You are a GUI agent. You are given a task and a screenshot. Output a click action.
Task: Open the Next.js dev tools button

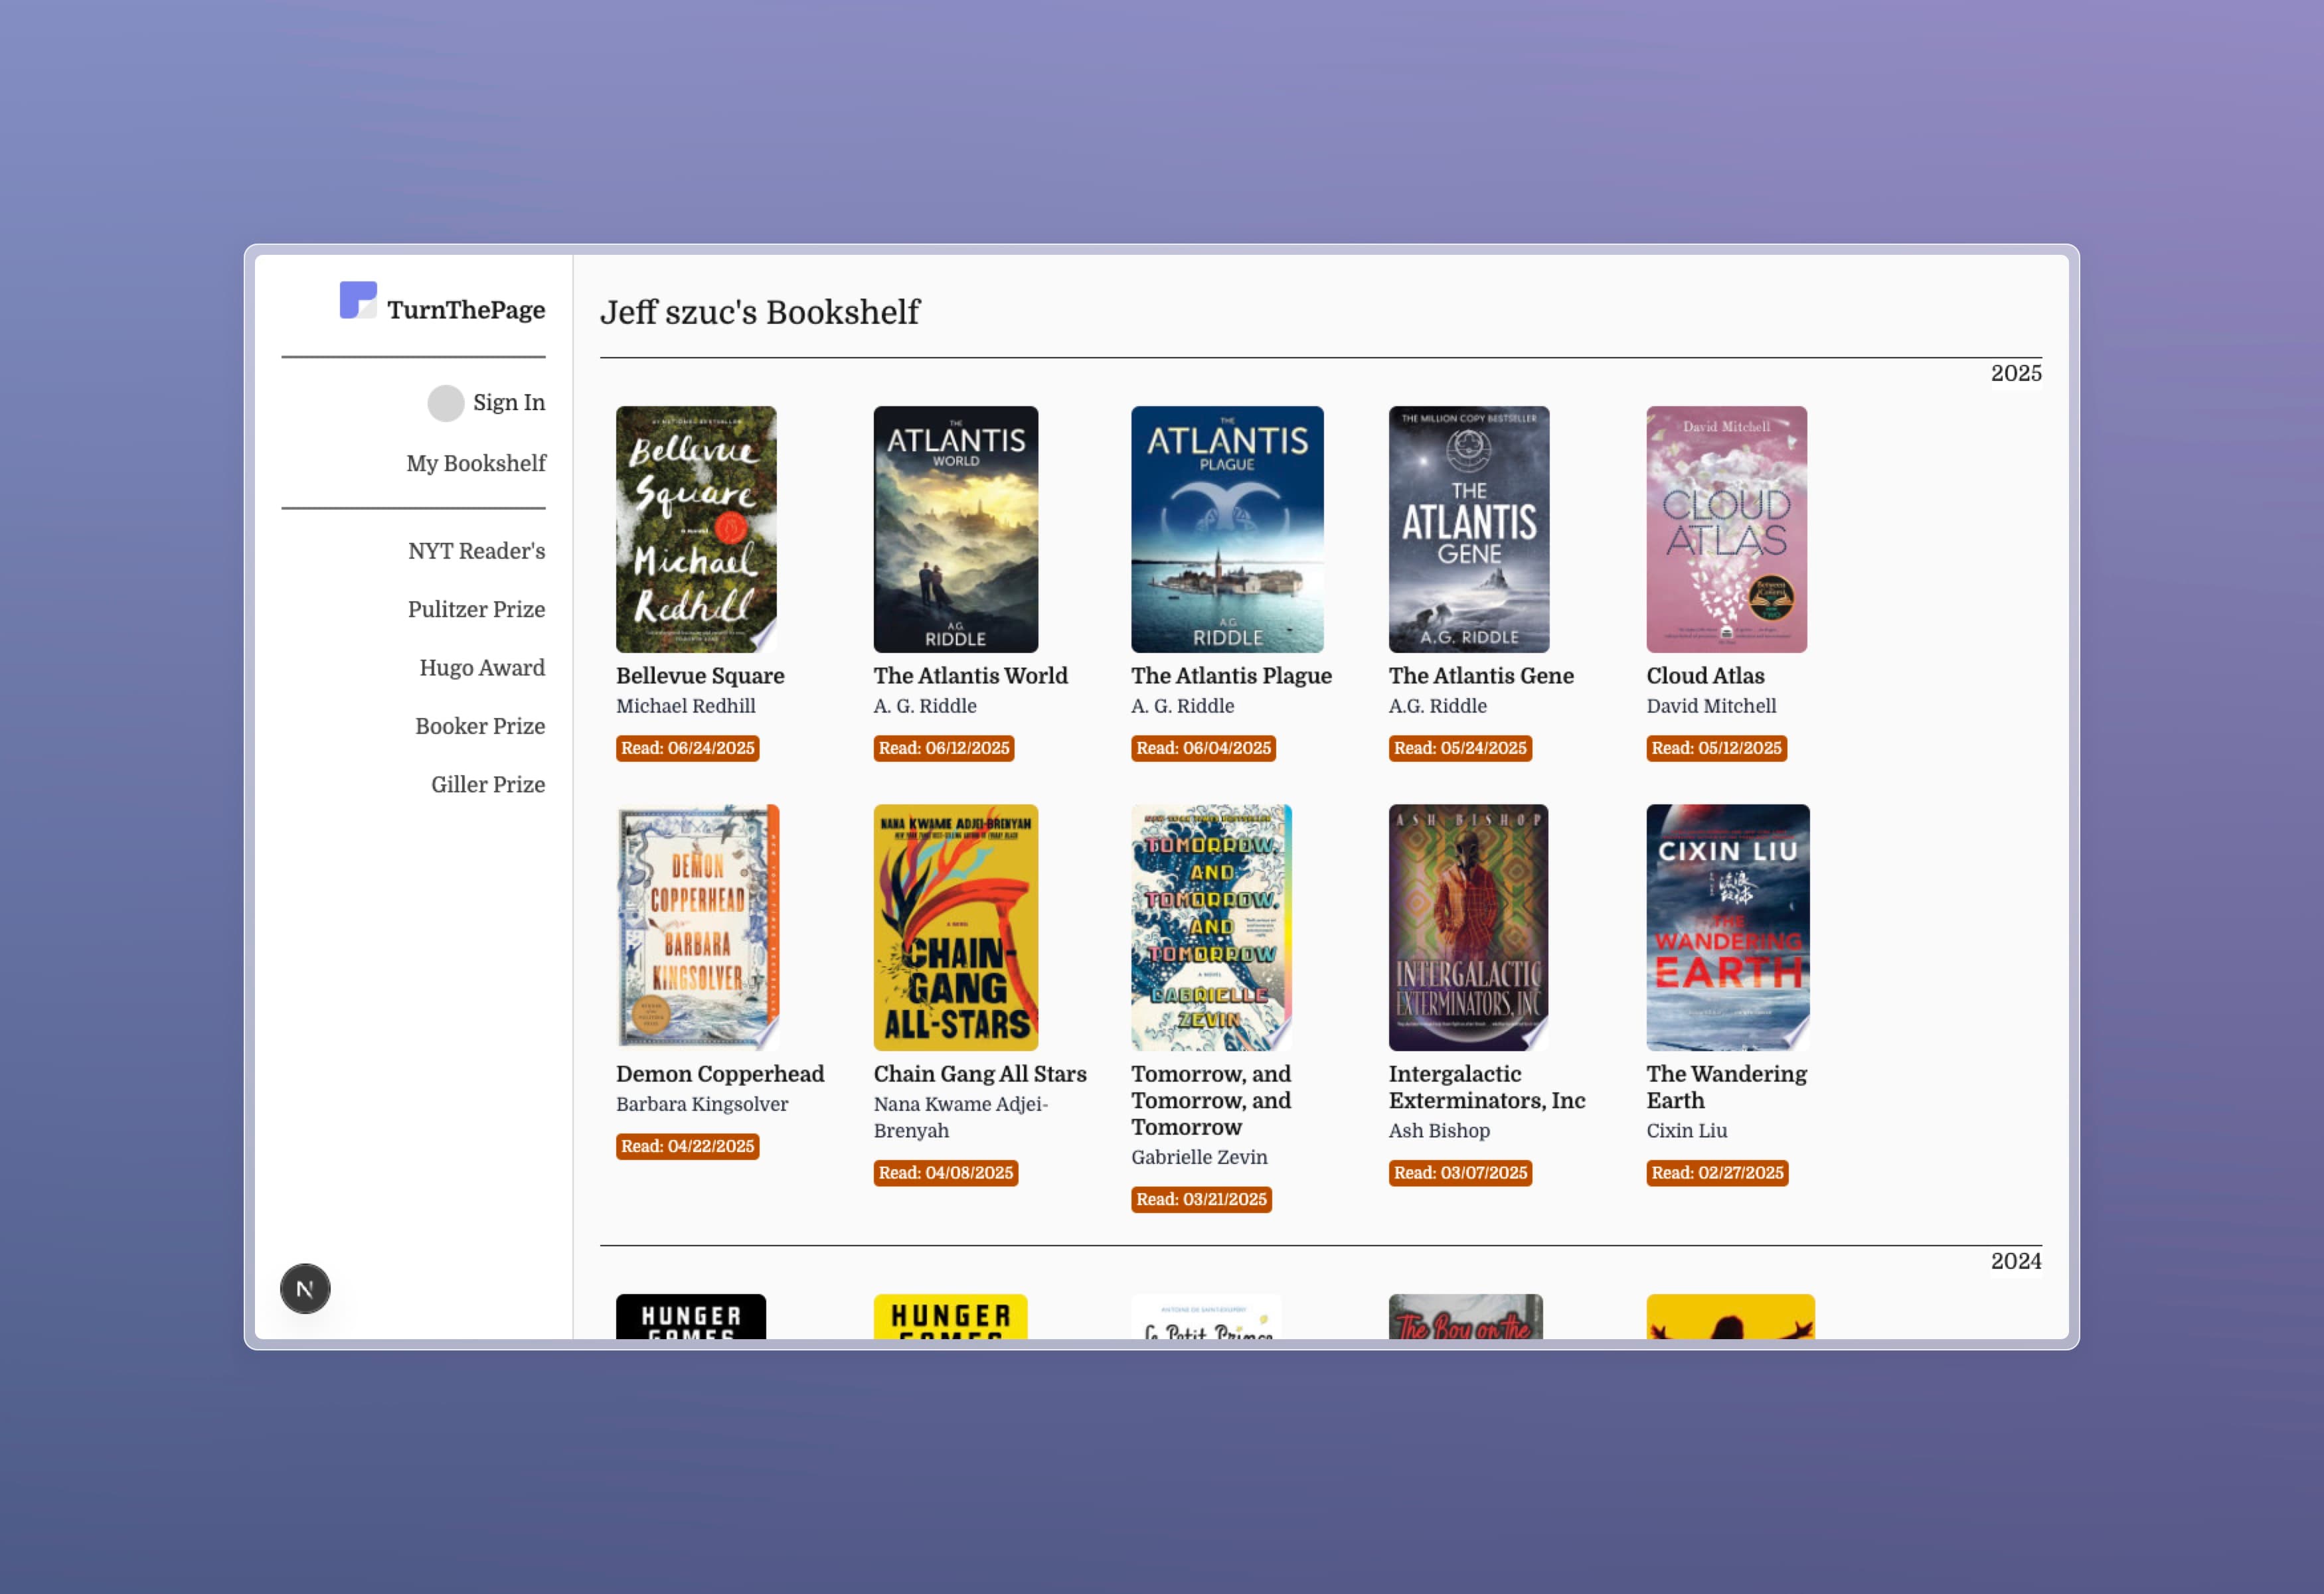tap(305, 1288)
